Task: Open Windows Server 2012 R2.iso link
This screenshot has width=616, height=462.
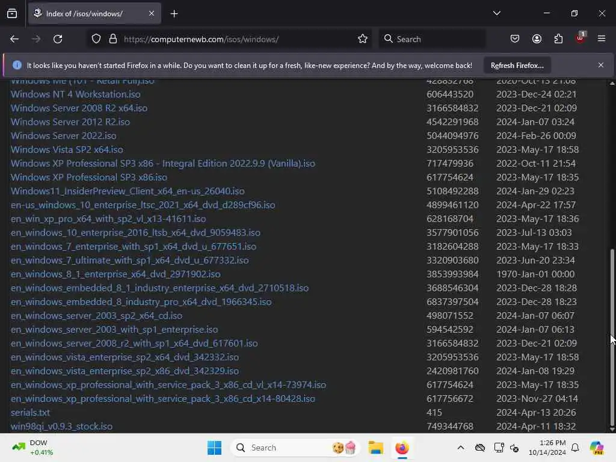Action: coord(70,122)
